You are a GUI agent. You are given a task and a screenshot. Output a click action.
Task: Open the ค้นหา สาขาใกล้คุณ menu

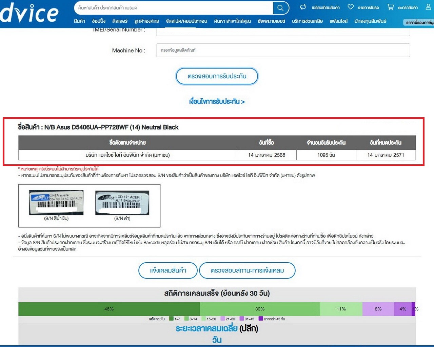click(x=232, y=21)
